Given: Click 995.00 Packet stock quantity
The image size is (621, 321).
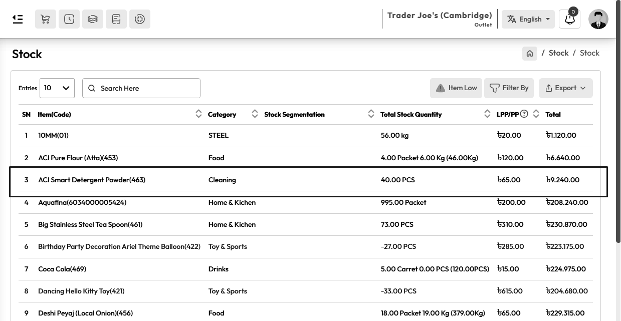Looking at the screenshot, I should [x=403, y=202].
